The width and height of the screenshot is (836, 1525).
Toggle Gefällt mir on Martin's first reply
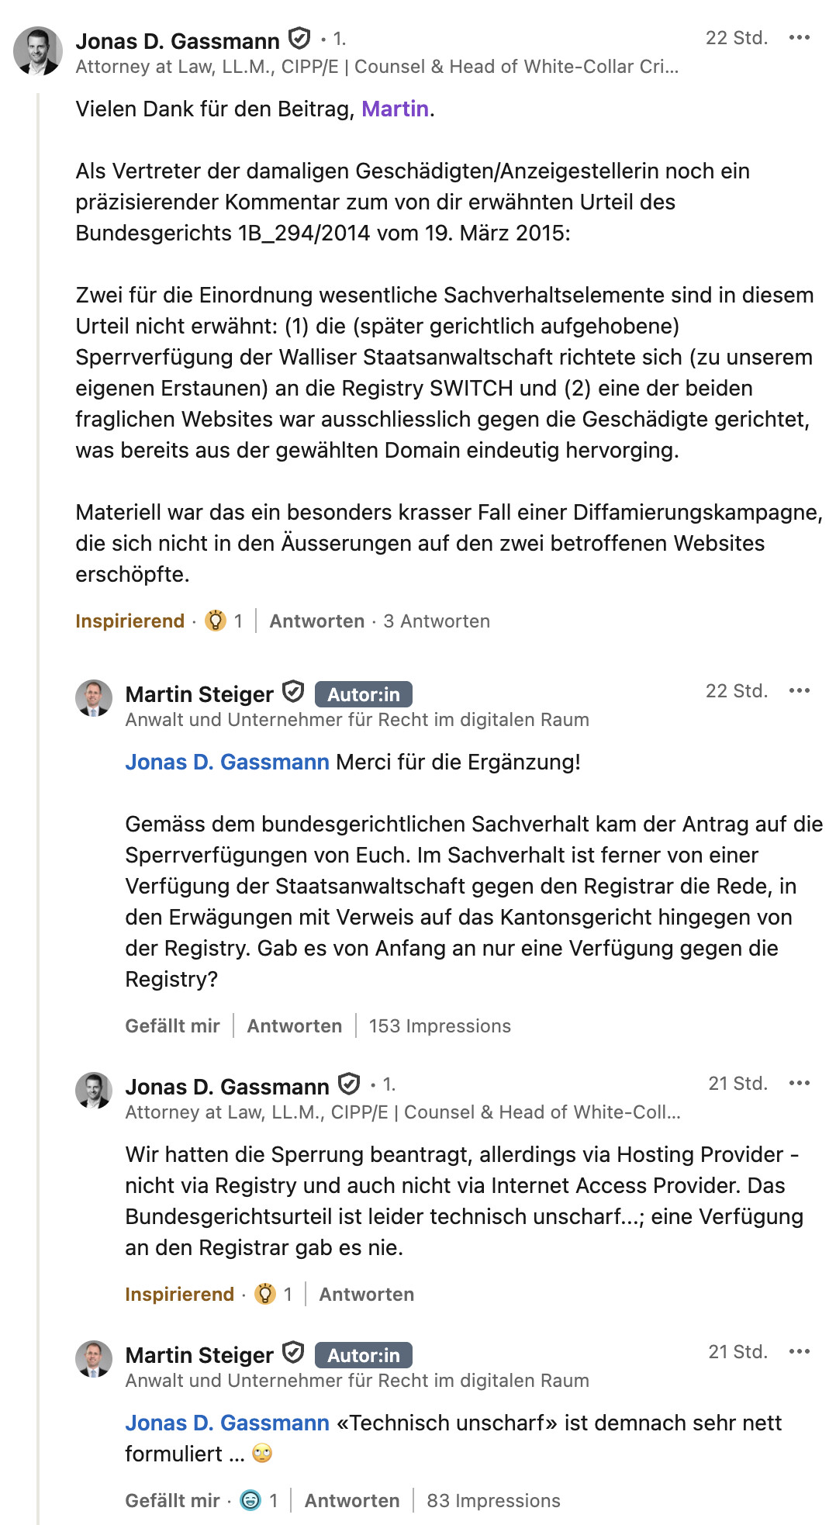[172, 1026]
